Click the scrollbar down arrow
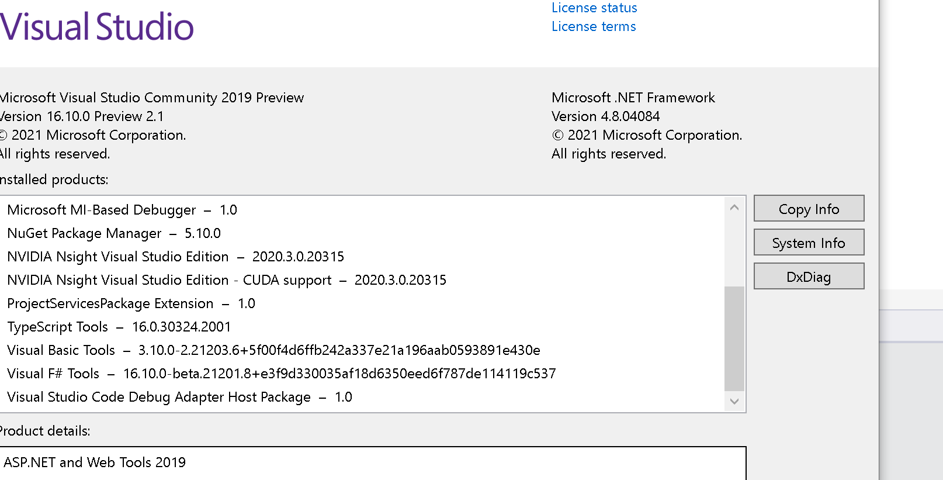The height and width of the screenshot is (480, 943). pos(734,402)
